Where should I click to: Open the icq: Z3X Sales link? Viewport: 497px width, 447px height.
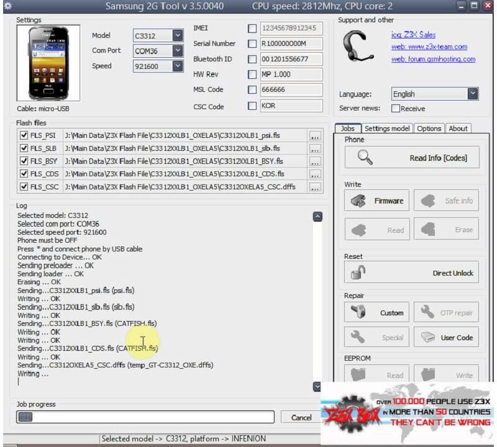[413, 35]
